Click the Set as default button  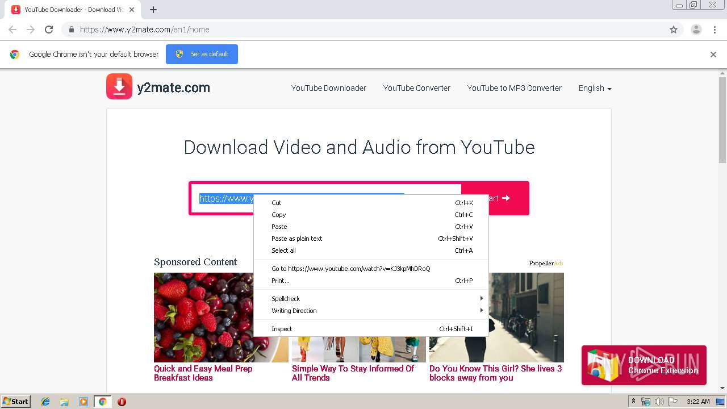[x=202, y=54]
